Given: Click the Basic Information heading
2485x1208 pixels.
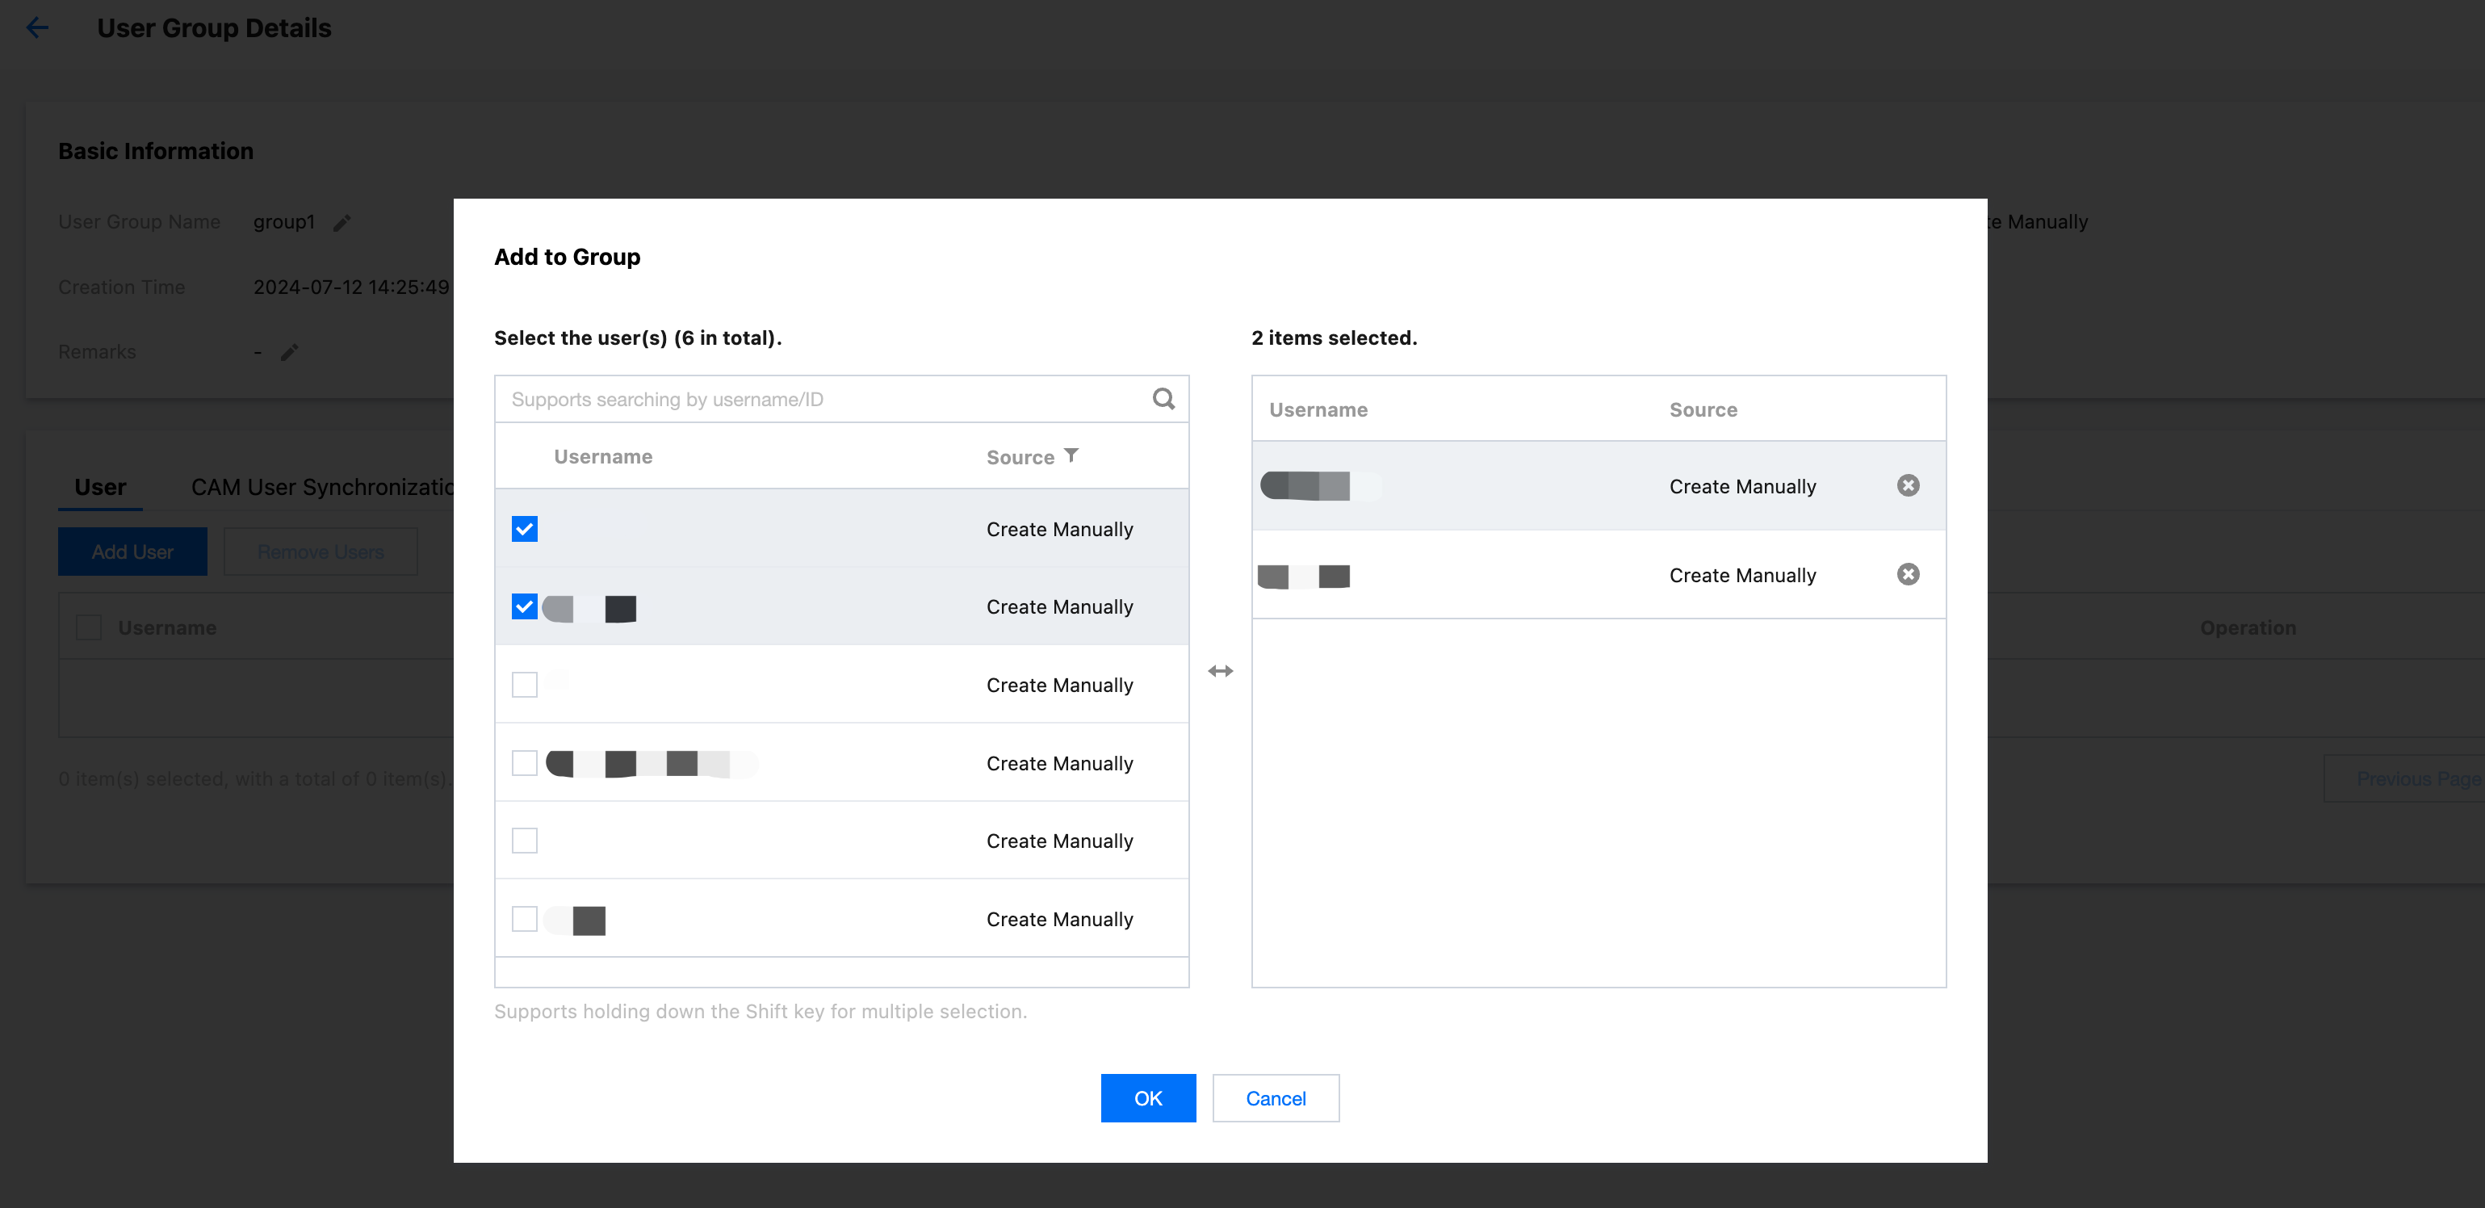Looking at the screenshot, I should tap(155, 152).
